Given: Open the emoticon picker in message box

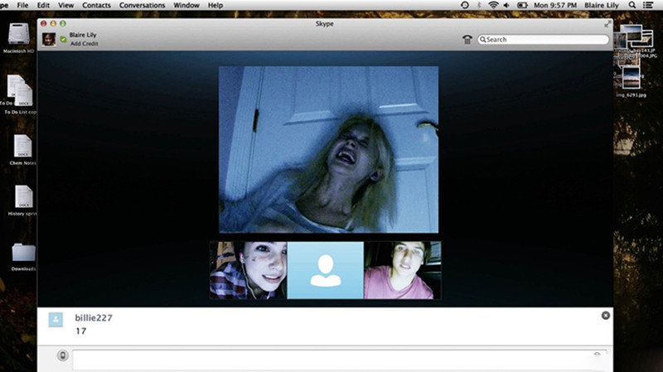Looking at the screenshot, I should (x=597, y=355).
